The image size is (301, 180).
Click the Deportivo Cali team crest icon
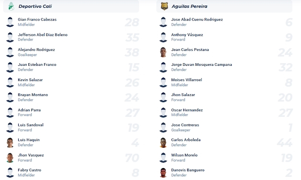(11, 6)
